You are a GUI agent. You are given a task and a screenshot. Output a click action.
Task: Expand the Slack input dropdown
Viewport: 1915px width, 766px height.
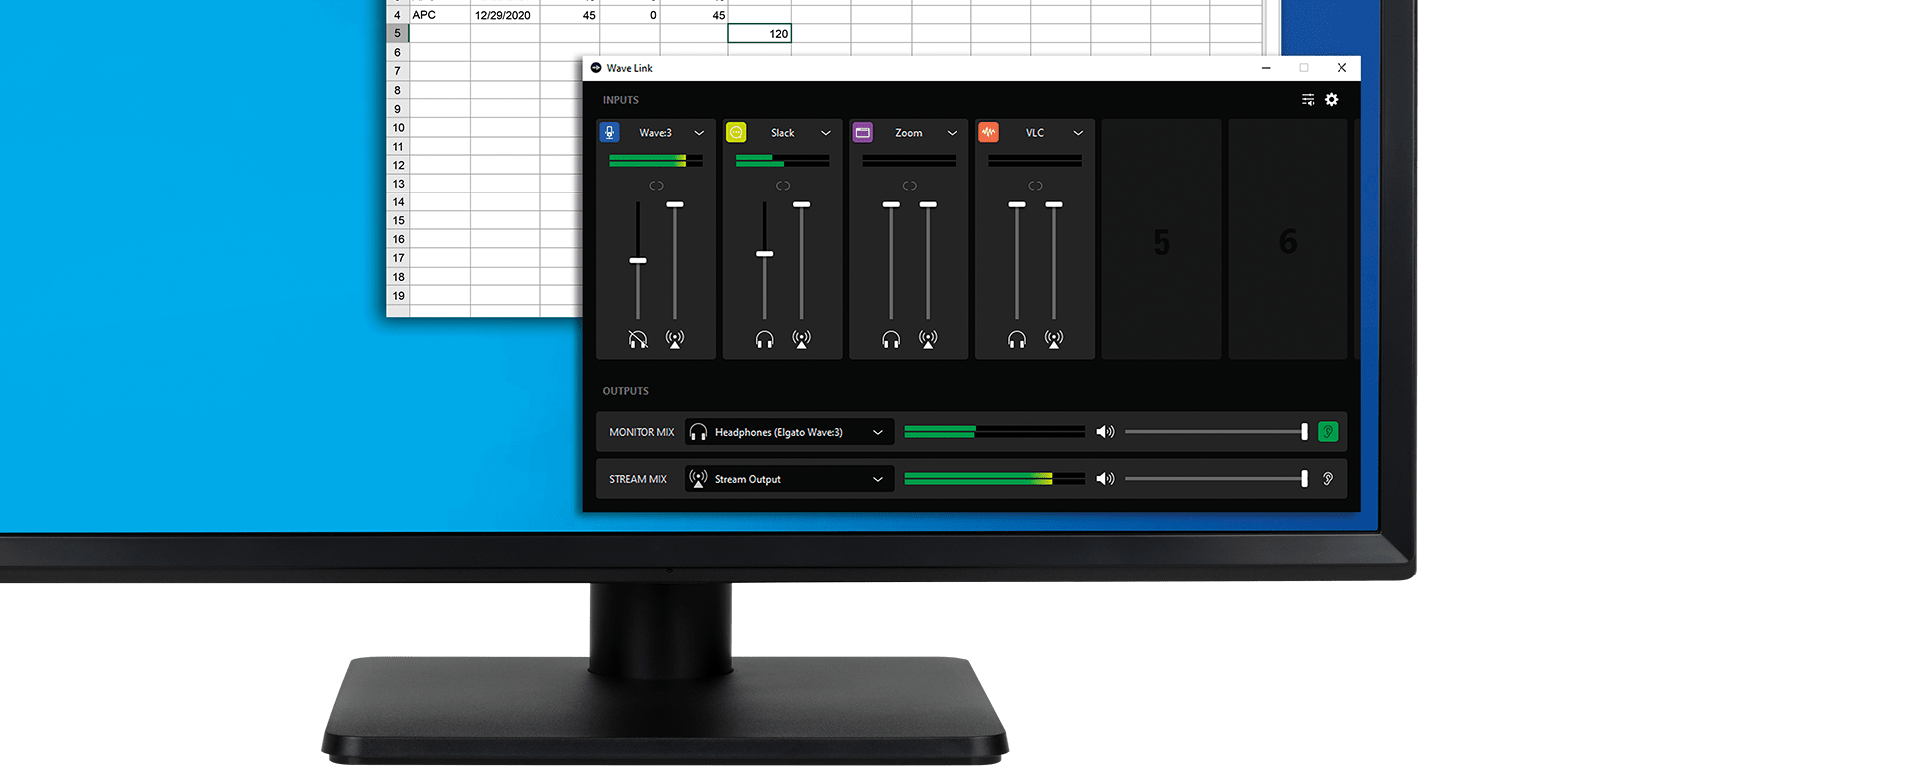pos(826,133)
